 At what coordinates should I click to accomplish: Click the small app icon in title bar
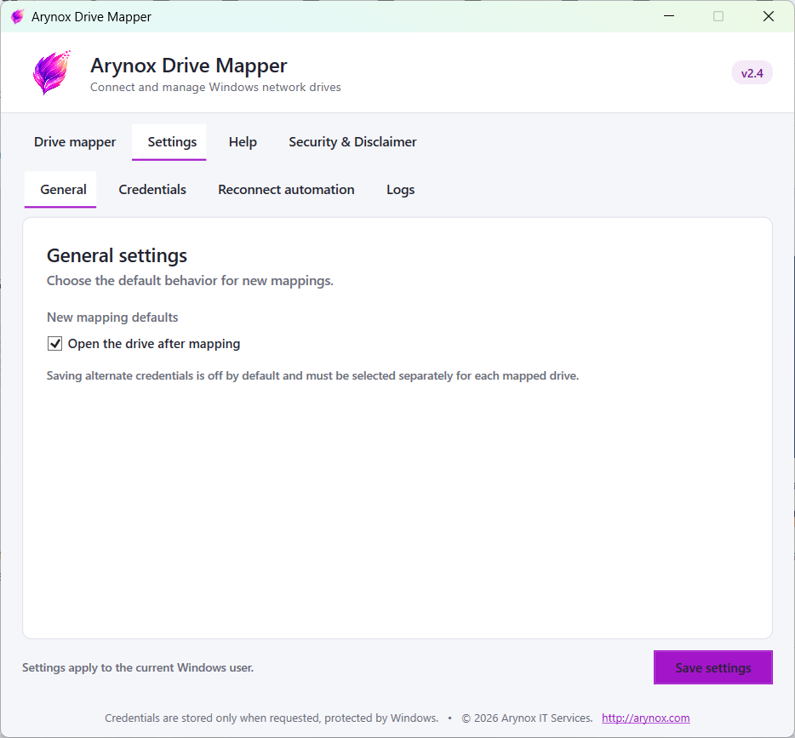[x=17, y=17]
